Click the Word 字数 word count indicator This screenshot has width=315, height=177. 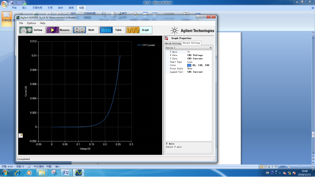click(20, 166)
